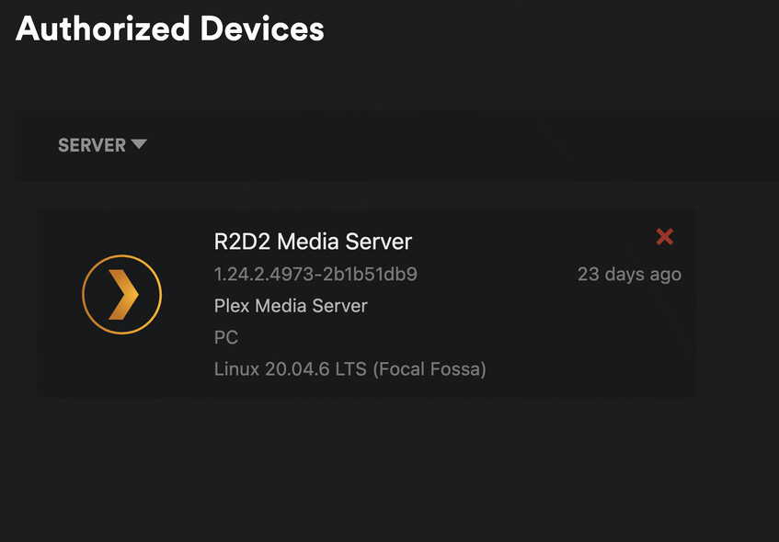Image resolution: width=779 pixels, height=542 pixels.
Task: Click the "Authorized Devices" page heading
Action: pyautogui.click(x=170, y=28)
